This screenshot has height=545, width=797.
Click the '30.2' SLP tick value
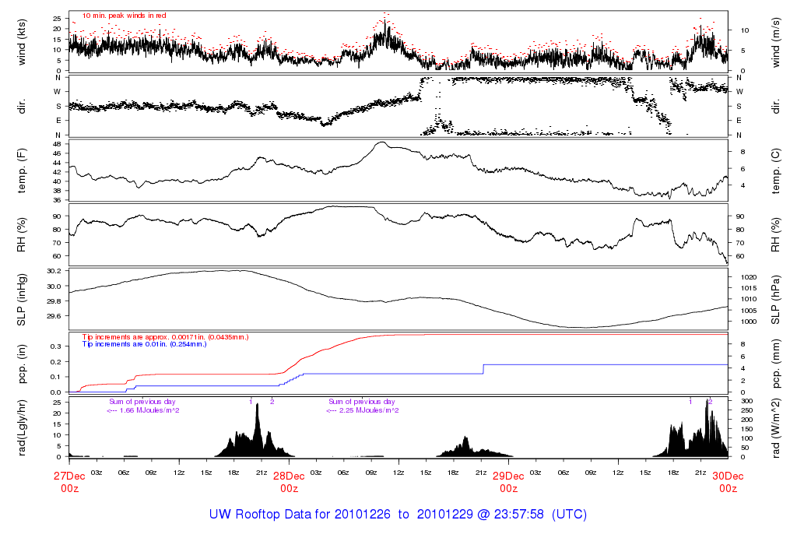tap(54, 271)
